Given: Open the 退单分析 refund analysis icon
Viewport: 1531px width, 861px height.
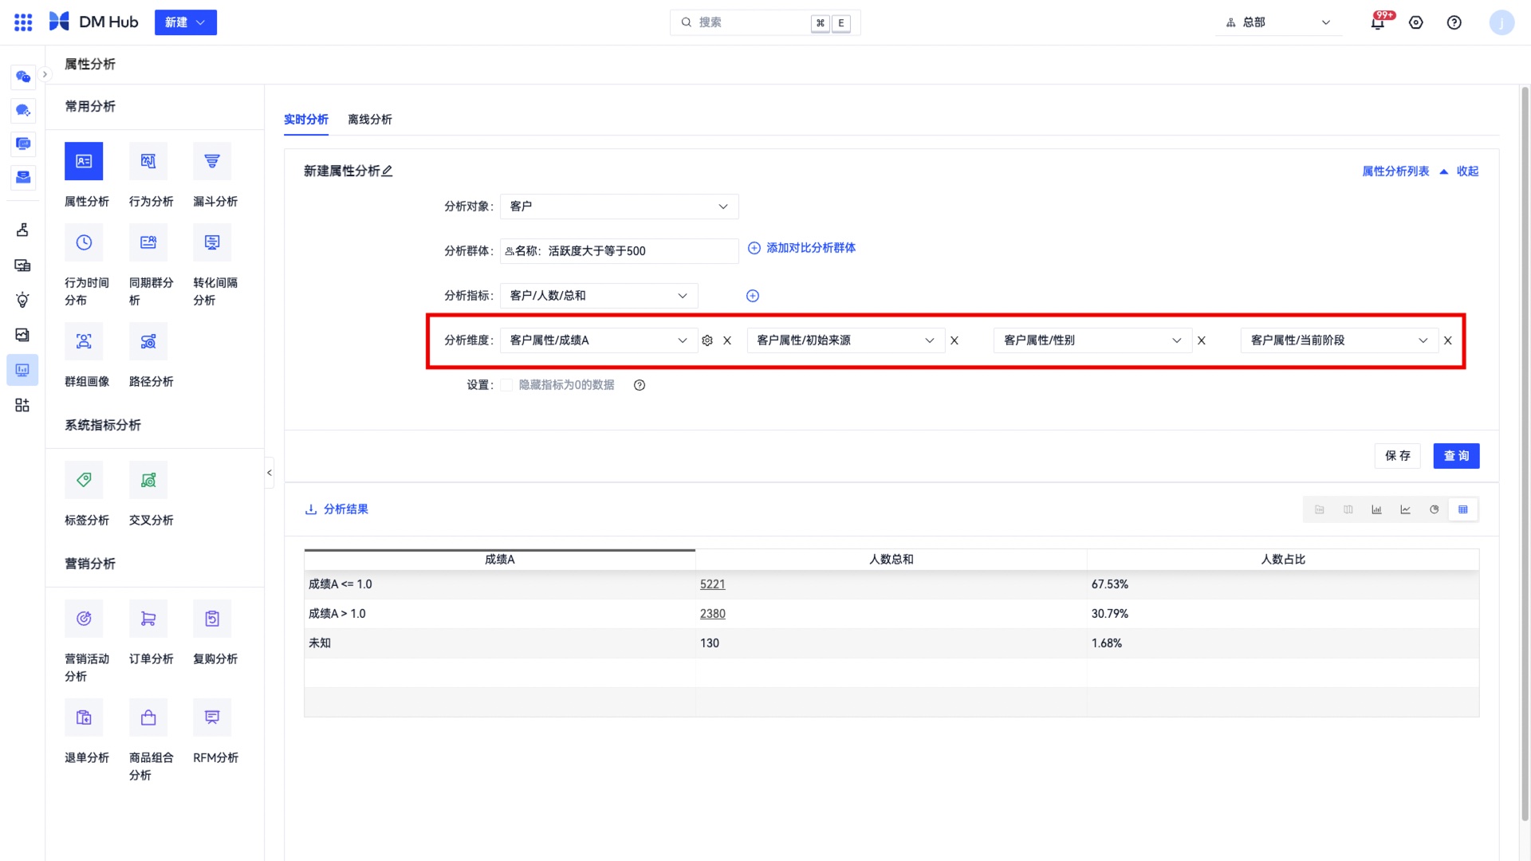Looking at the screenshot, I should 84,717.
